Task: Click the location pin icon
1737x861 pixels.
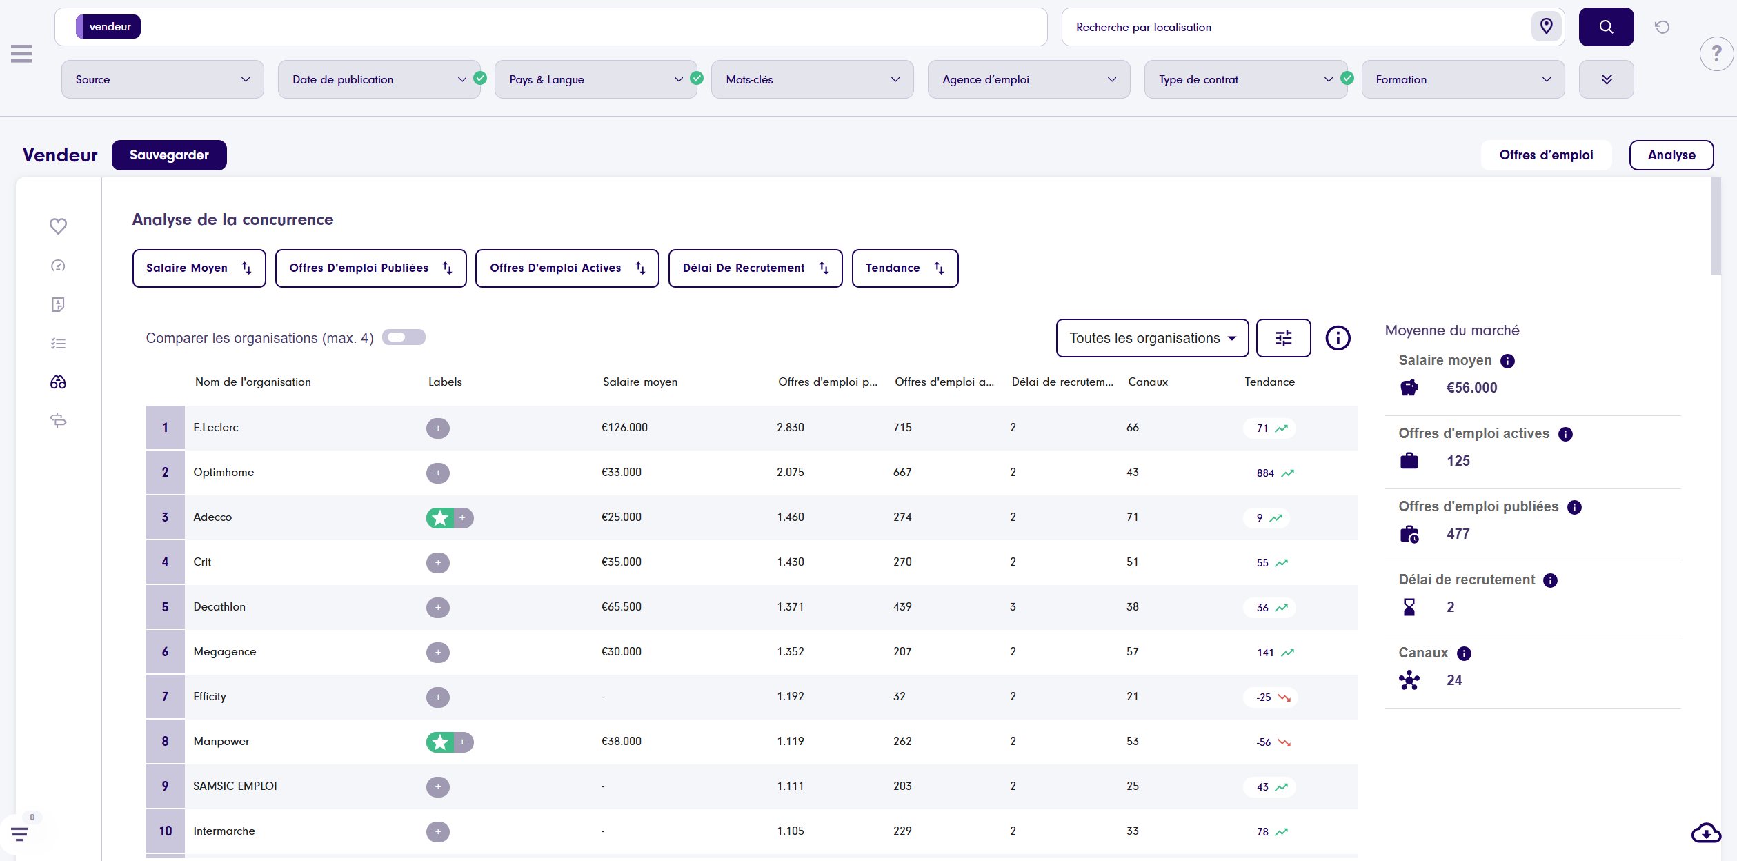Action: tap(1546, 27)
